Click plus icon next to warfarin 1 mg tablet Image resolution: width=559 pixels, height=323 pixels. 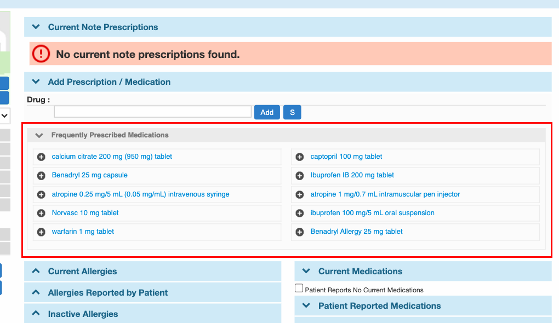pos(41,232)
